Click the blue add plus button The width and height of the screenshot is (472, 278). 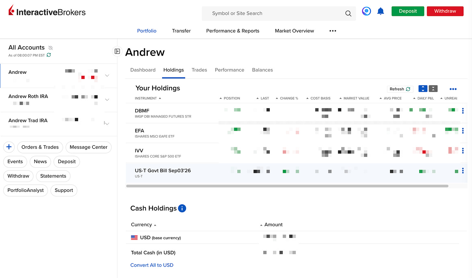tap(9, 147)
